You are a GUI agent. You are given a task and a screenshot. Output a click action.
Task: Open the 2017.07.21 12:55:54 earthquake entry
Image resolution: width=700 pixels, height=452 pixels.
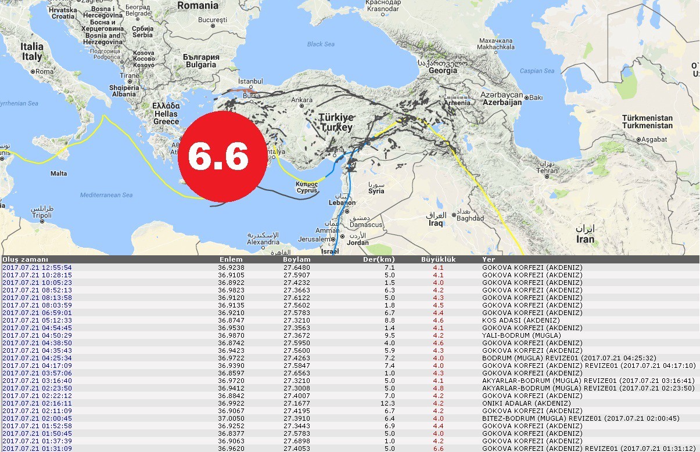click(37, 267)
